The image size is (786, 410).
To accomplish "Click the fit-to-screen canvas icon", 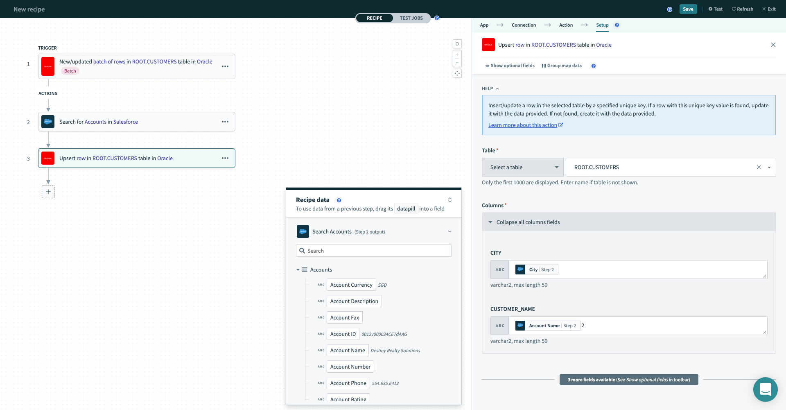I will (x=457, y=74).
